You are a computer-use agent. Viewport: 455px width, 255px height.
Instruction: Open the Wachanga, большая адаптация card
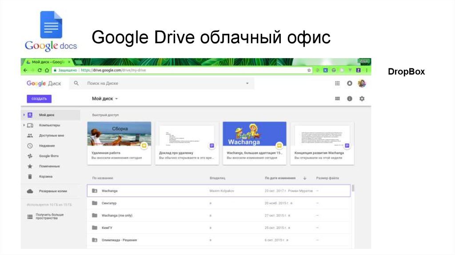coord(255,143)
